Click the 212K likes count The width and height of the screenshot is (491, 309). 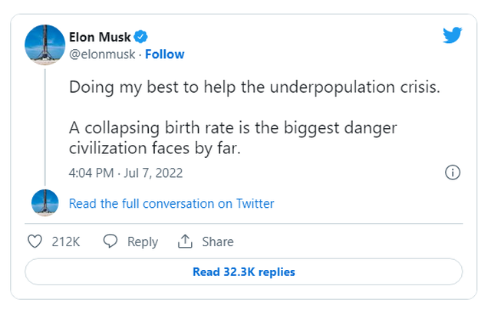pos(66,242)
